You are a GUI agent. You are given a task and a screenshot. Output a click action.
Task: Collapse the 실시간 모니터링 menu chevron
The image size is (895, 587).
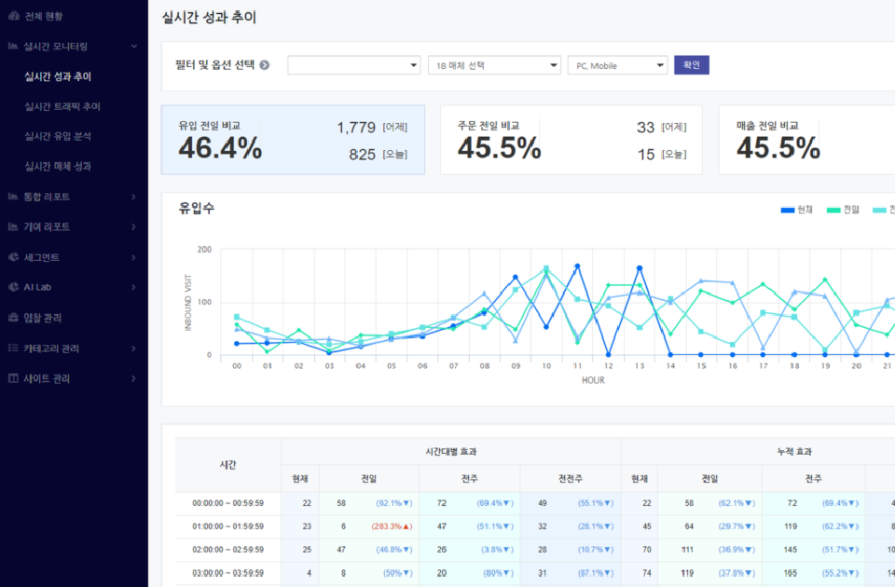pos(134,46)
